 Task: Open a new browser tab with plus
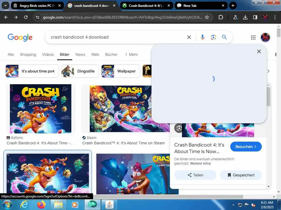coord(233,5)
